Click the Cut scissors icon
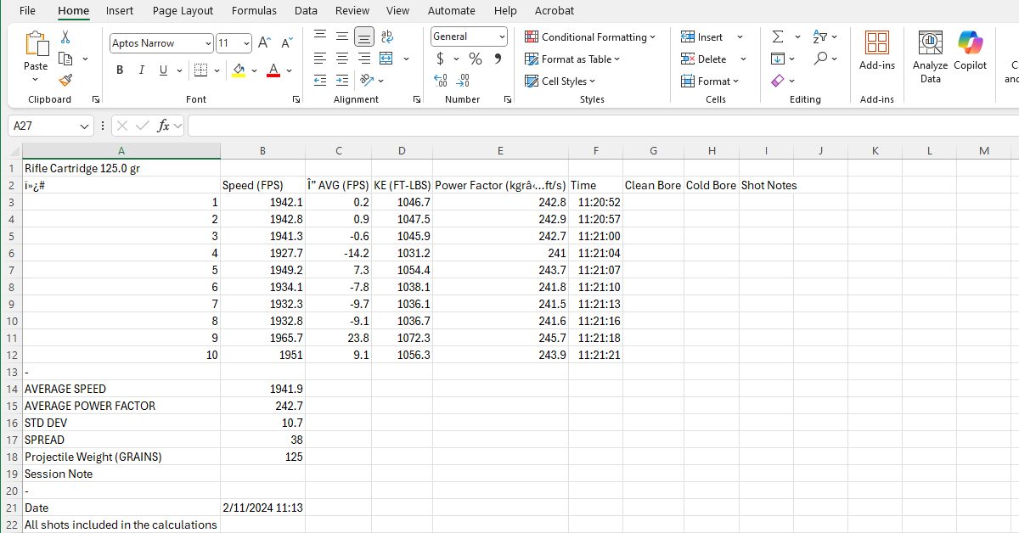Image resolution: width=1019 pixels, height=533 pixels. (x=65, y=37)
